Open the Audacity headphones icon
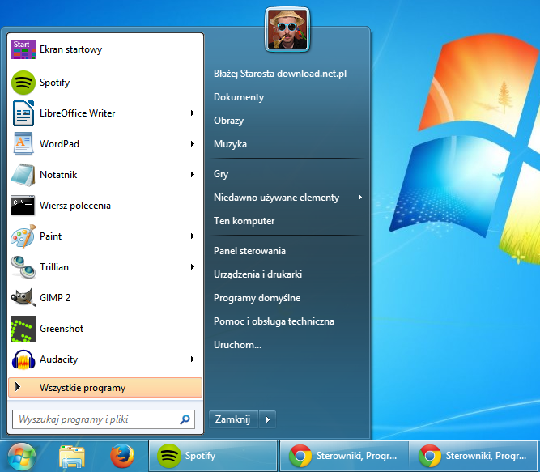 point(23,359)
